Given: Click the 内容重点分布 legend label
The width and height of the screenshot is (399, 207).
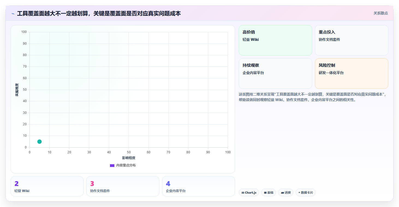Looking at the screenshot, I should [126, 165].
